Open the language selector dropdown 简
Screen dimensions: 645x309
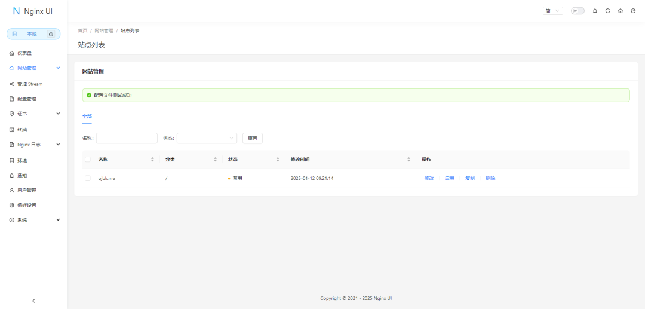pos(552,11)
